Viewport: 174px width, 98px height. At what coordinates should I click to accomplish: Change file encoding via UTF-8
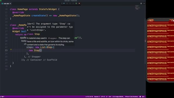click(103, 97)
